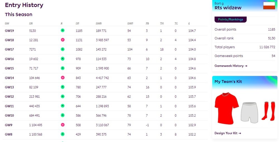Click the pink down arrow in GW18 row
Image resolution: width=279 pixels, height=142 pixels.
(62, 40)
